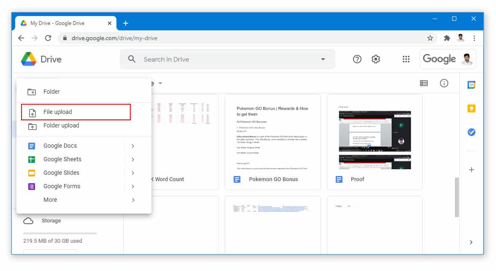
Task: Bookmark this page with the star icon
Action: tap(430, 38)
